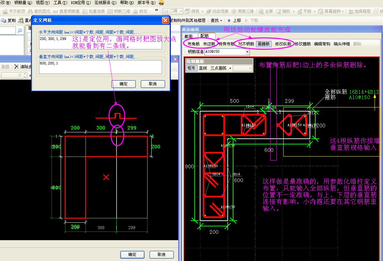
Task: Select the 编辑弯钩 tool
Action: (x=322, y=44)
